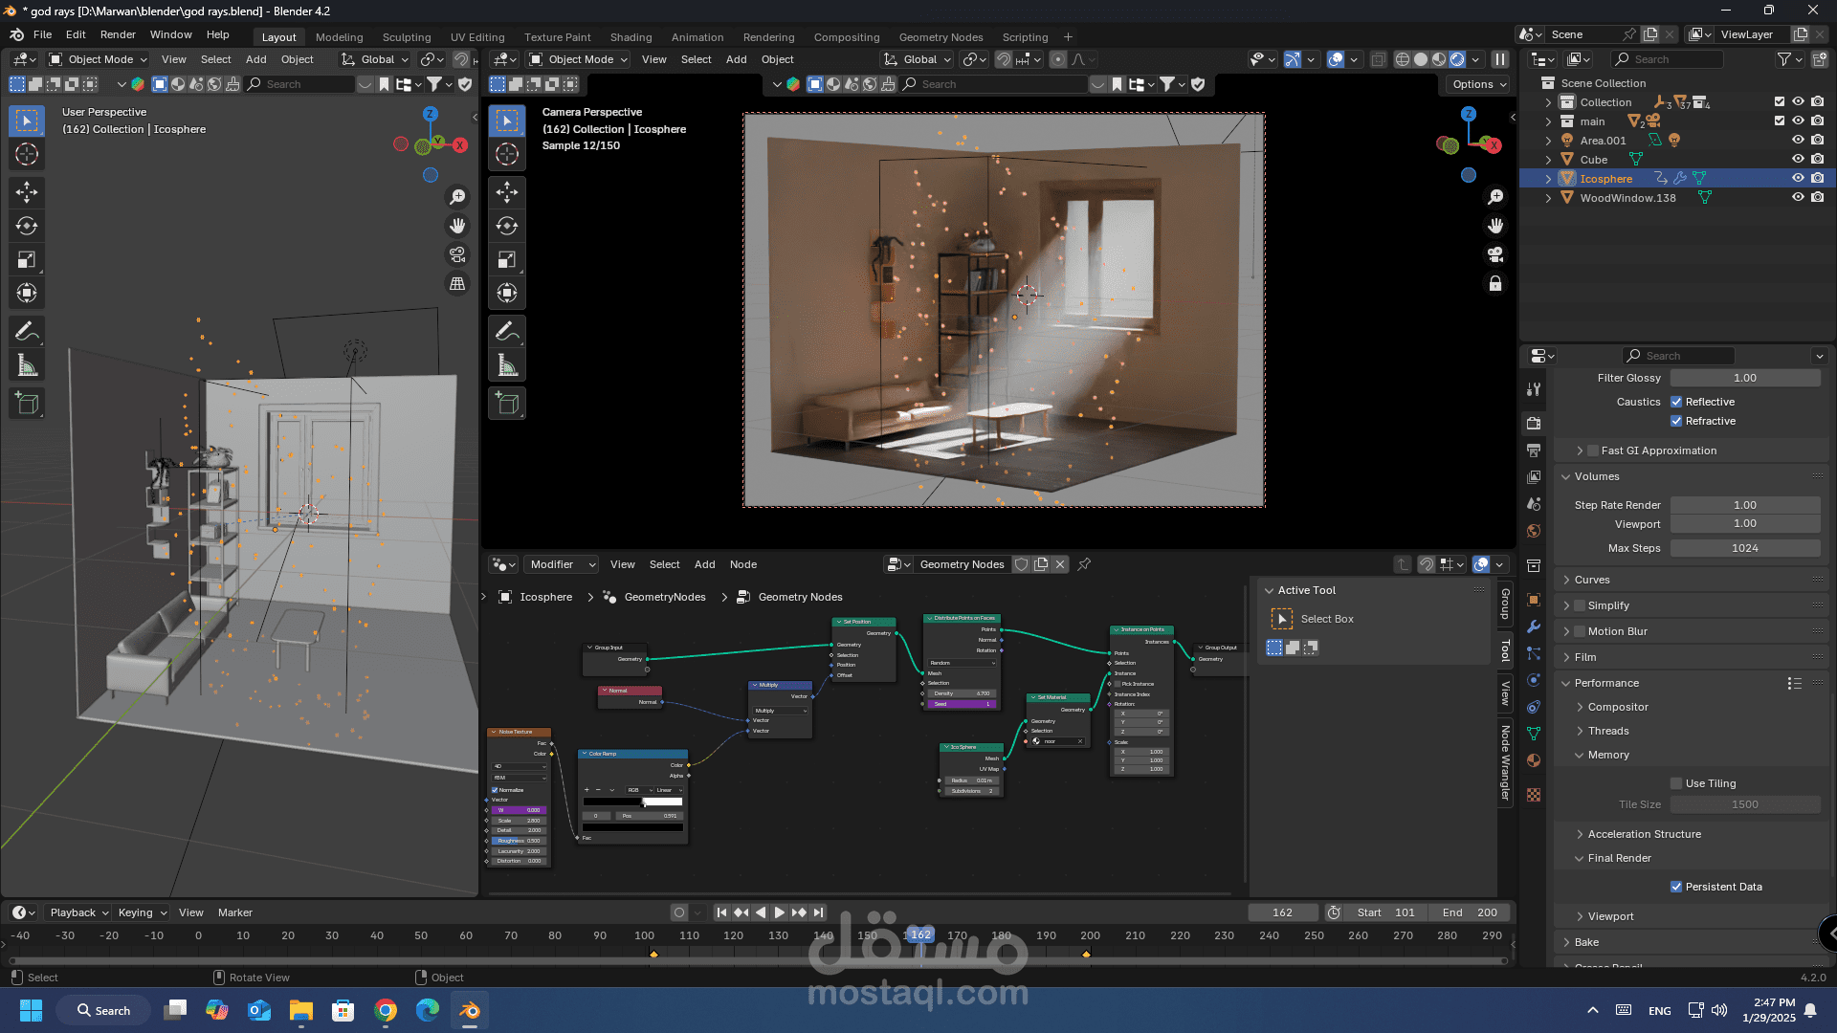Select the Rotate tool in left viewport
The width and height of the screenshot is (1837, 1033).
[x=27, y=226]
